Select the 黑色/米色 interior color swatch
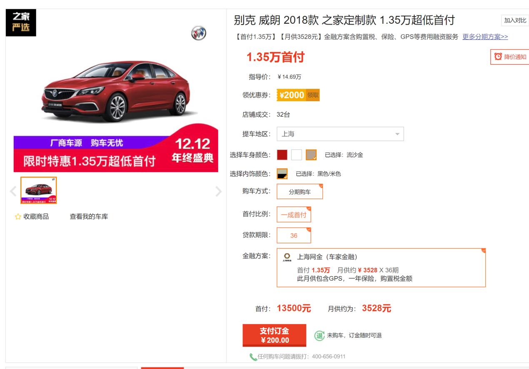529x369 pixels. 281,173
